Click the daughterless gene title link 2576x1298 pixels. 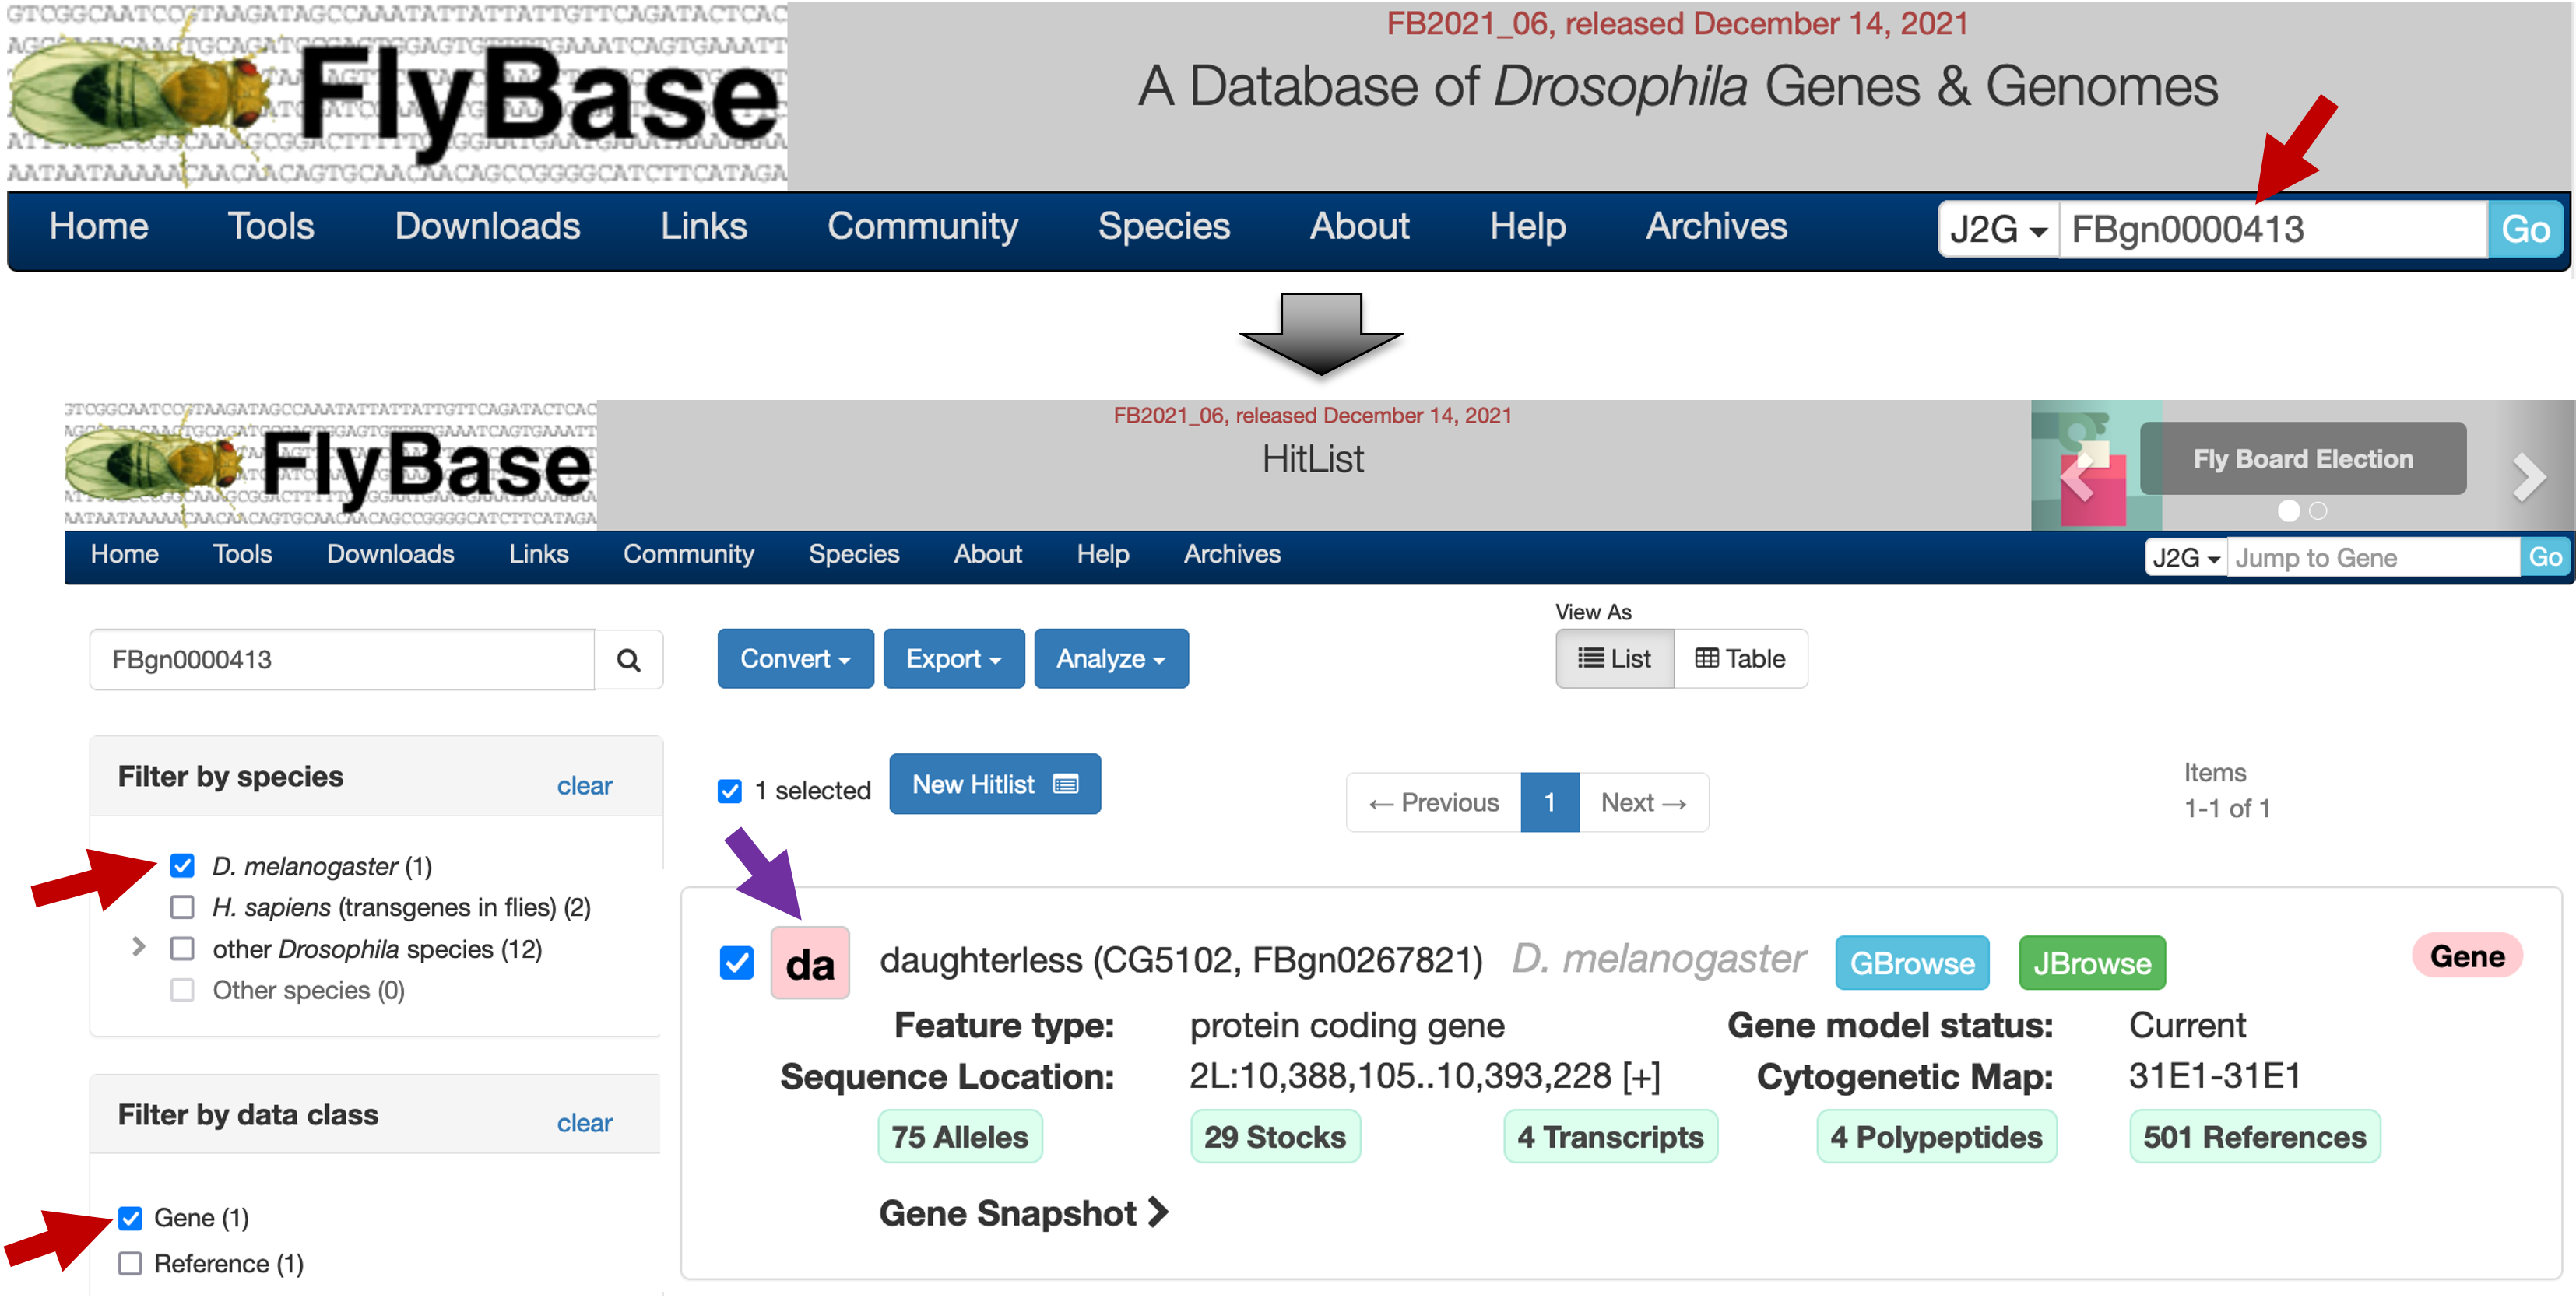[x=1181, y=960]
